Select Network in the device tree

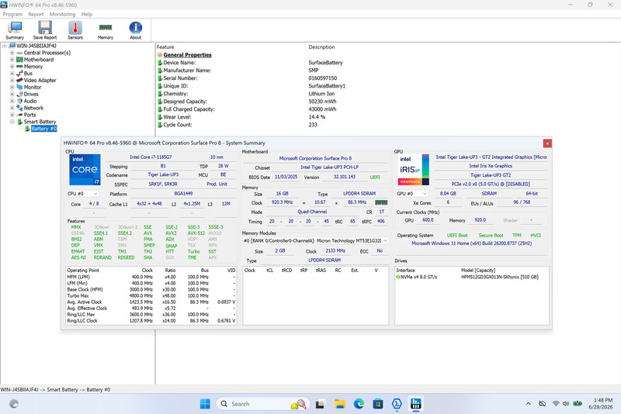point(33,108)
